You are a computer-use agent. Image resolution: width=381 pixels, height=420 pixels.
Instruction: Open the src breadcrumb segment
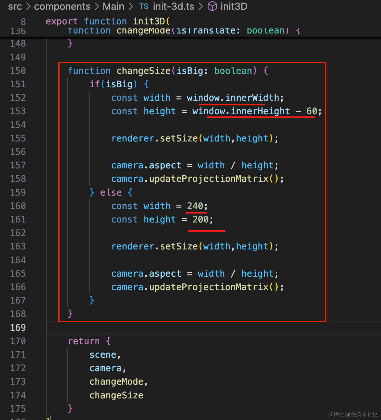15,6
